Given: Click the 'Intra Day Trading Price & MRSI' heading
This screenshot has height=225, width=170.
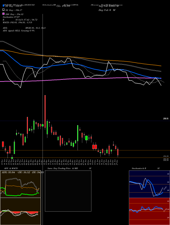Looking at the screenshot, I should pos(69,168).
